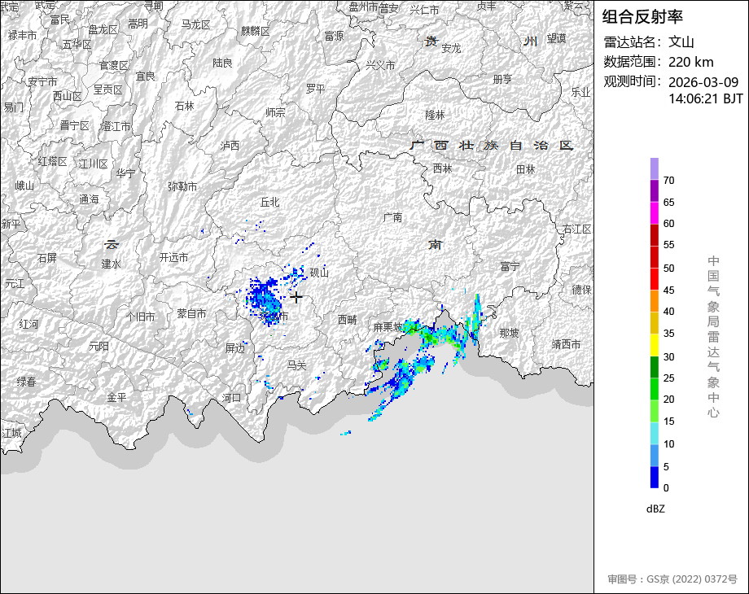Select the yellow legend segment between 30 and 35
Viewport: 749px width, 594px height.
(655, 345)
